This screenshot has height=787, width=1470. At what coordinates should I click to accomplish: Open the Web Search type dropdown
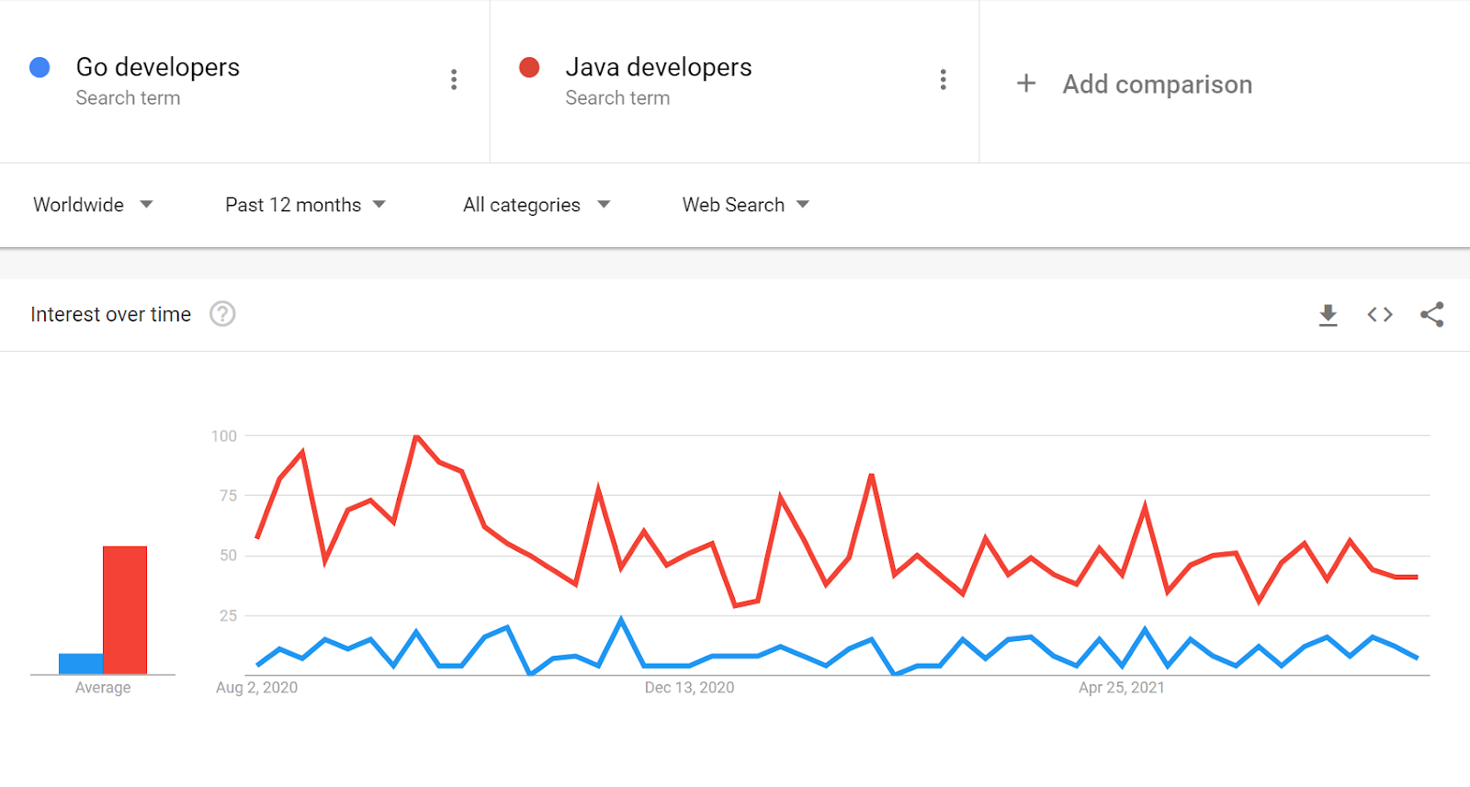744,205
